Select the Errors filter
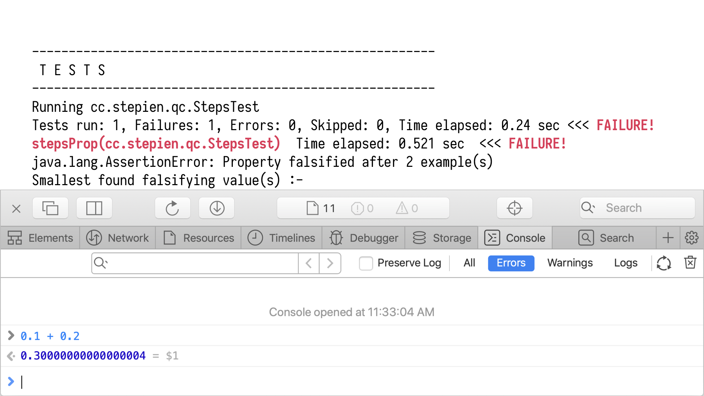 point(511,263)
